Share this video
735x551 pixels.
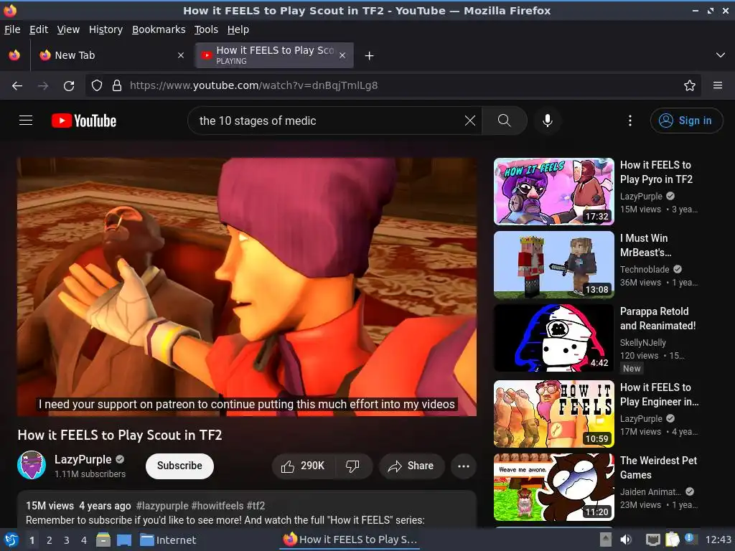tap(411, 466)
